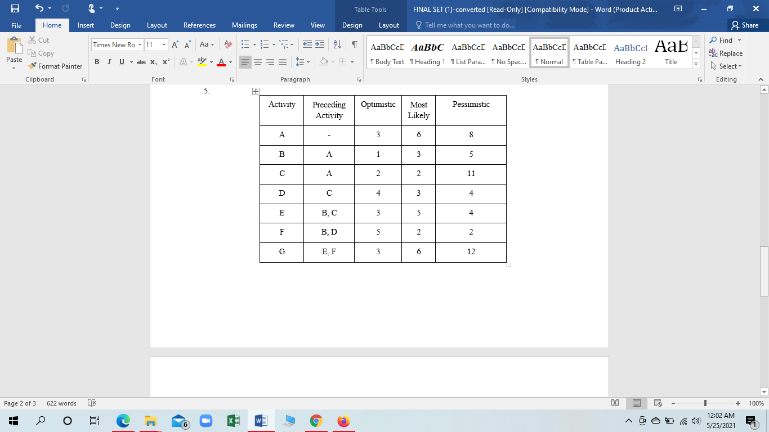Open the Table Tools Design tab

pyautogui.click(x=352, y=25)
